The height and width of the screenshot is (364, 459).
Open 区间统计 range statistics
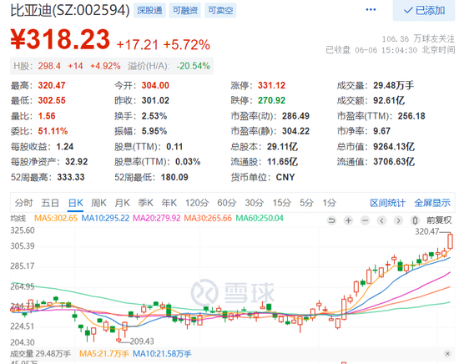387,203
